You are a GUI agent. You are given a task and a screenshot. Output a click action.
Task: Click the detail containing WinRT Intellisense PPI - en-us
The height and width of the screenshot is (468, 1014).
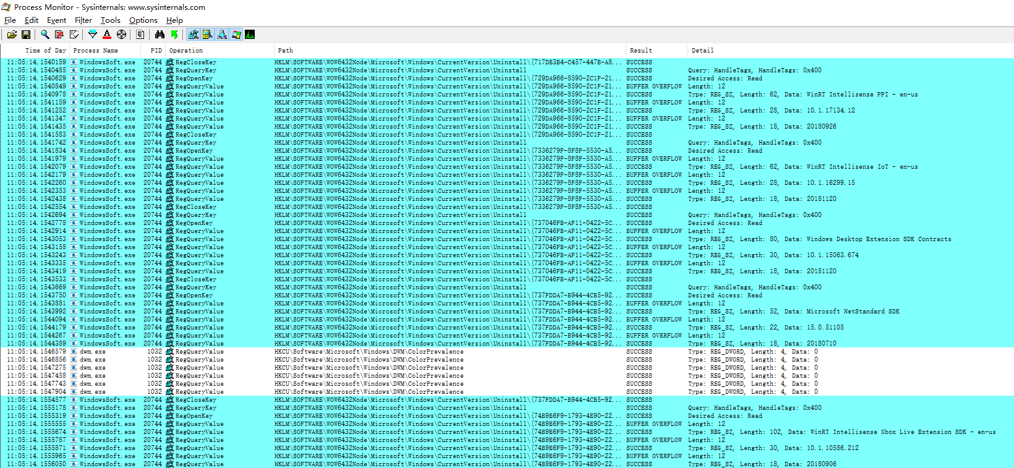coord(803,95)
